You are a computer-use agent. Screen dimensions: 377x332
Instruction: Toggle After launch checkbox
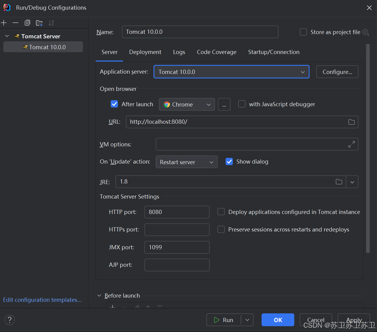114,104
